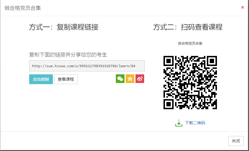Image resolution: width=249 pixels, height=151 pixels.
Task: Click the 方式一:复制课程链接 heading
Action: [64, 27]
